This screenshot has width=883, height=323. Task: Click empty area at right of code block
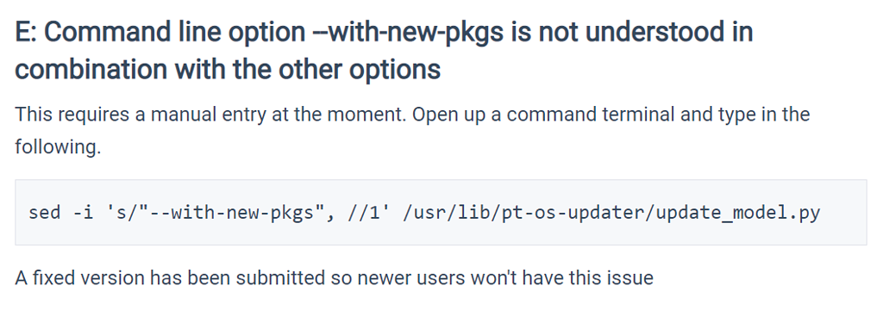845,213
